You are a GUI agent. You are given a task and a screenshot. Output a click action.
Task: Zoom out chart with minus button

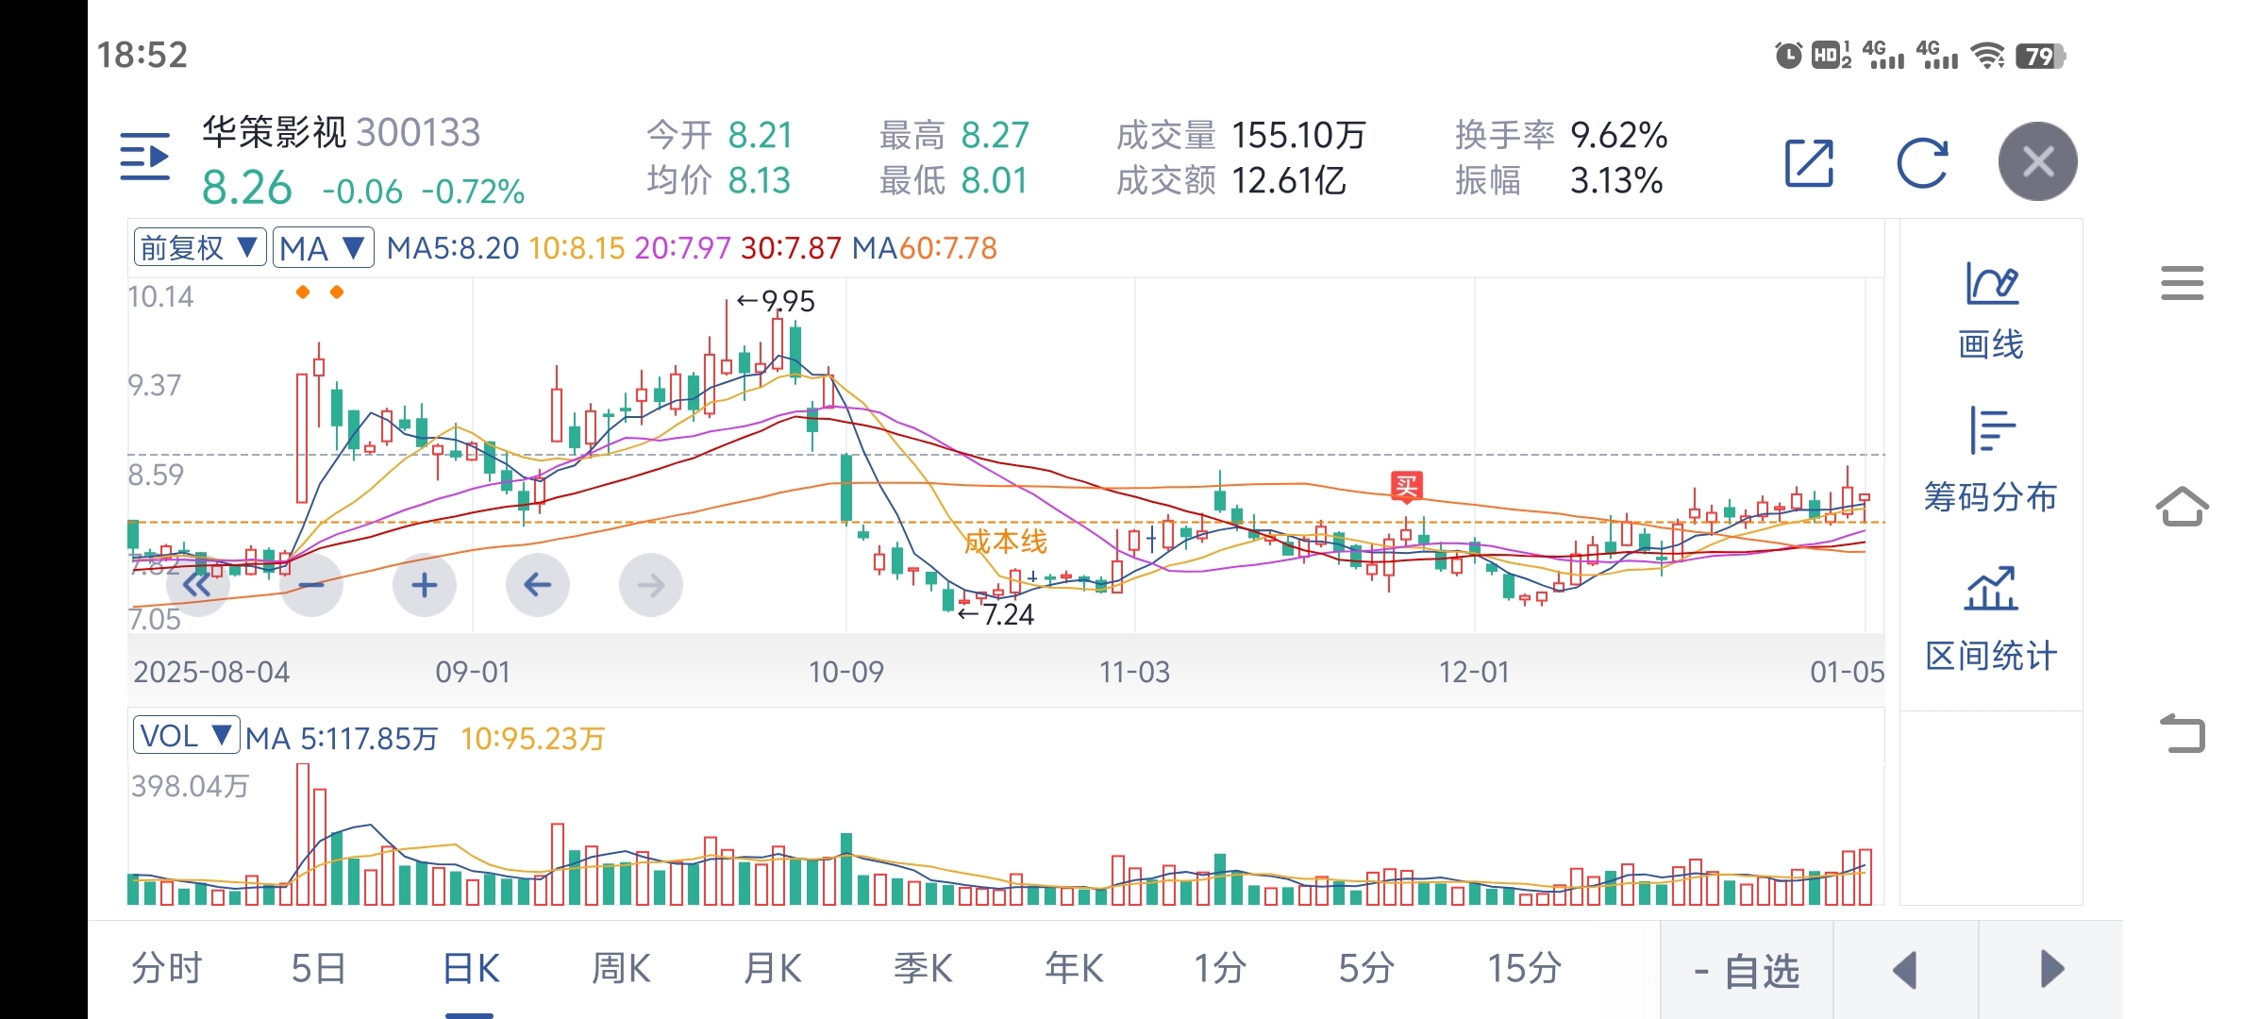pyautogui.click(x=311, y=585)
